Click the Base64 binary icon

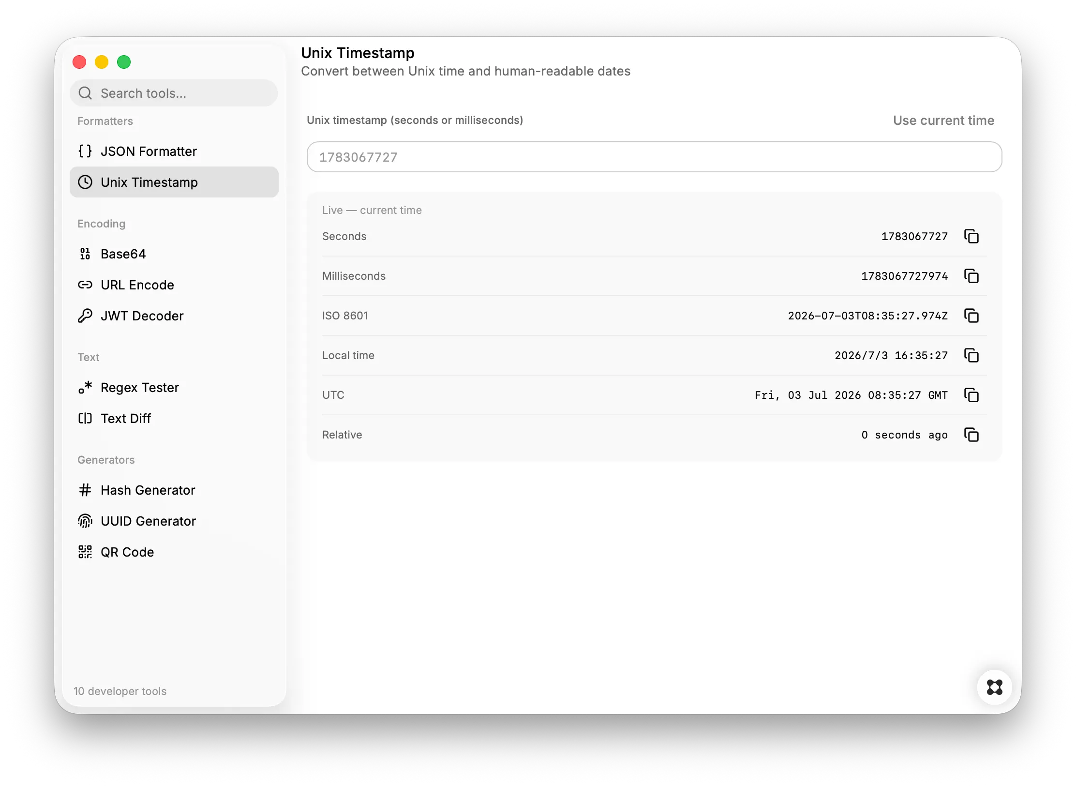(x=85, y=254)
